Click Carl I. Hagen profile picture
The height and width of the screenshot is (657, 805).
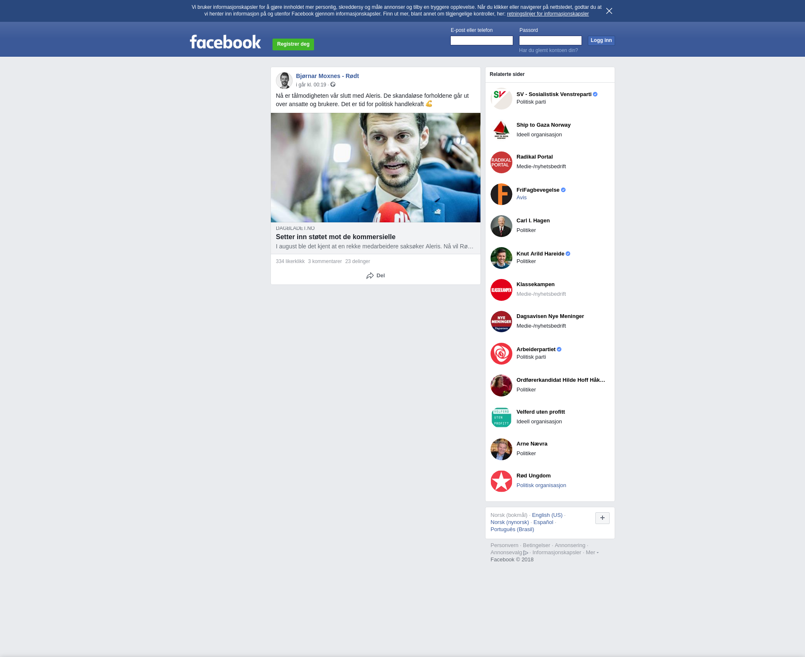(501, 226)
